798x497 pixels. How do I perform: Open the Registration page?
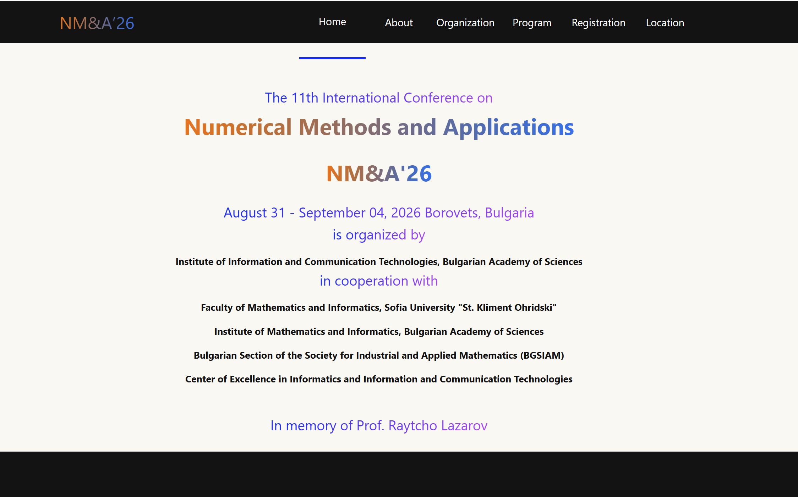598,23
